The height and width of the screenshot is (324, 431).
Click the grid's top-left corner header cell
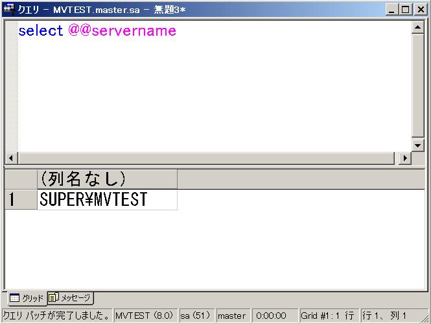[21, 179]
